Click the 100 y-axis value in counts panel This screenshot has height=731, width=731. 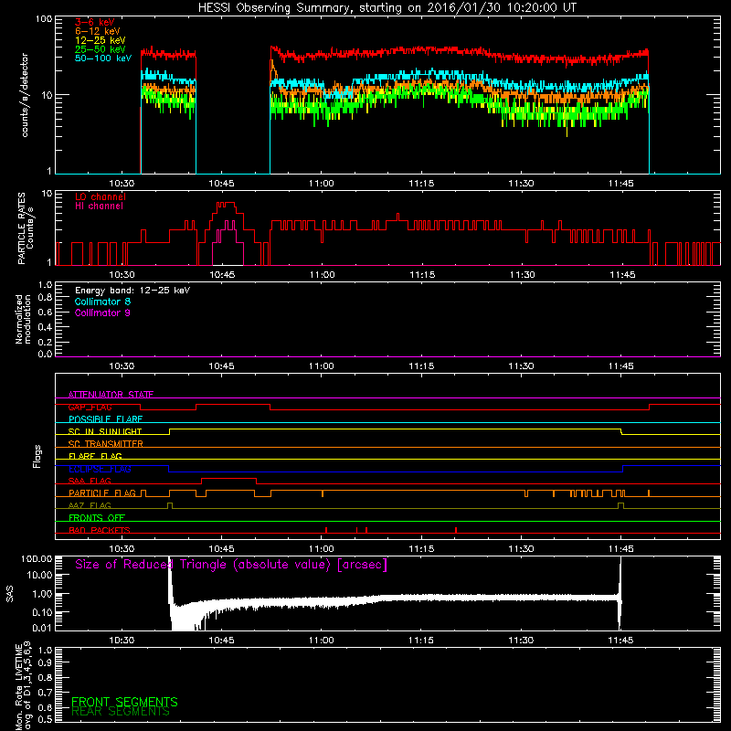(x=43, y=19)
